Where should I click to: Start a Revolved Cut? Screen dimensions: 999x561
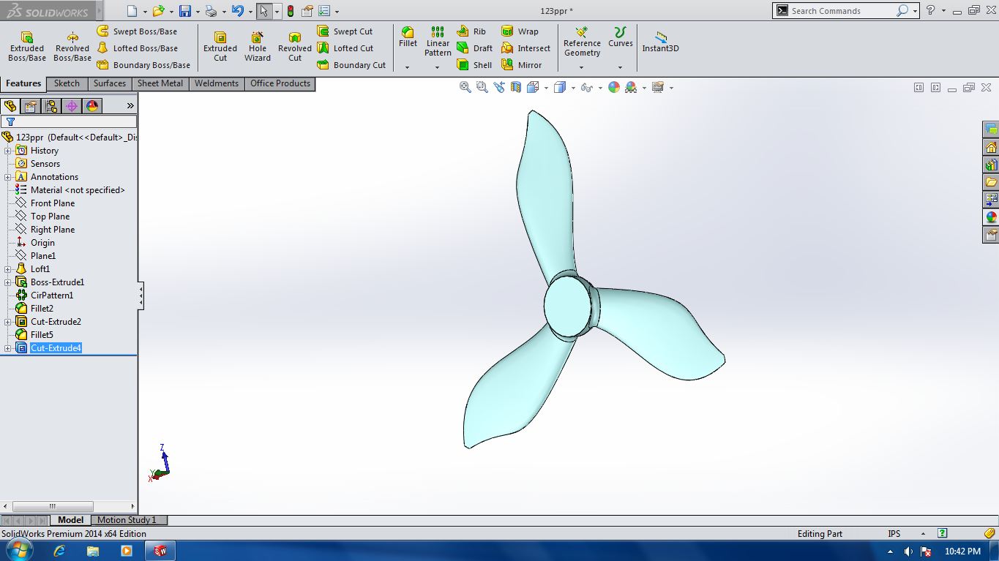click(295, 47)
